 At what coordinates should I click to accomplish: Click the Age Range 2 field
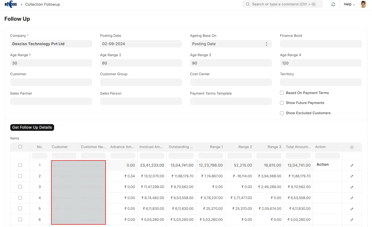141,63
